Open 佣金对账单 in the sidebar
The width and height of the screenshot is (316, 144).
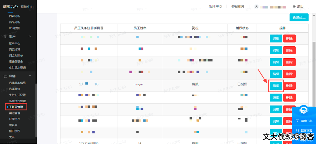[x=16, y=56]
